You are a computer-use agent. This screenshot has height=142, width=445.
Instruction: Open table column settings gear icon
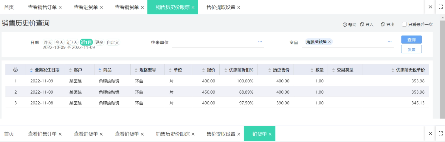coord(16,70)
